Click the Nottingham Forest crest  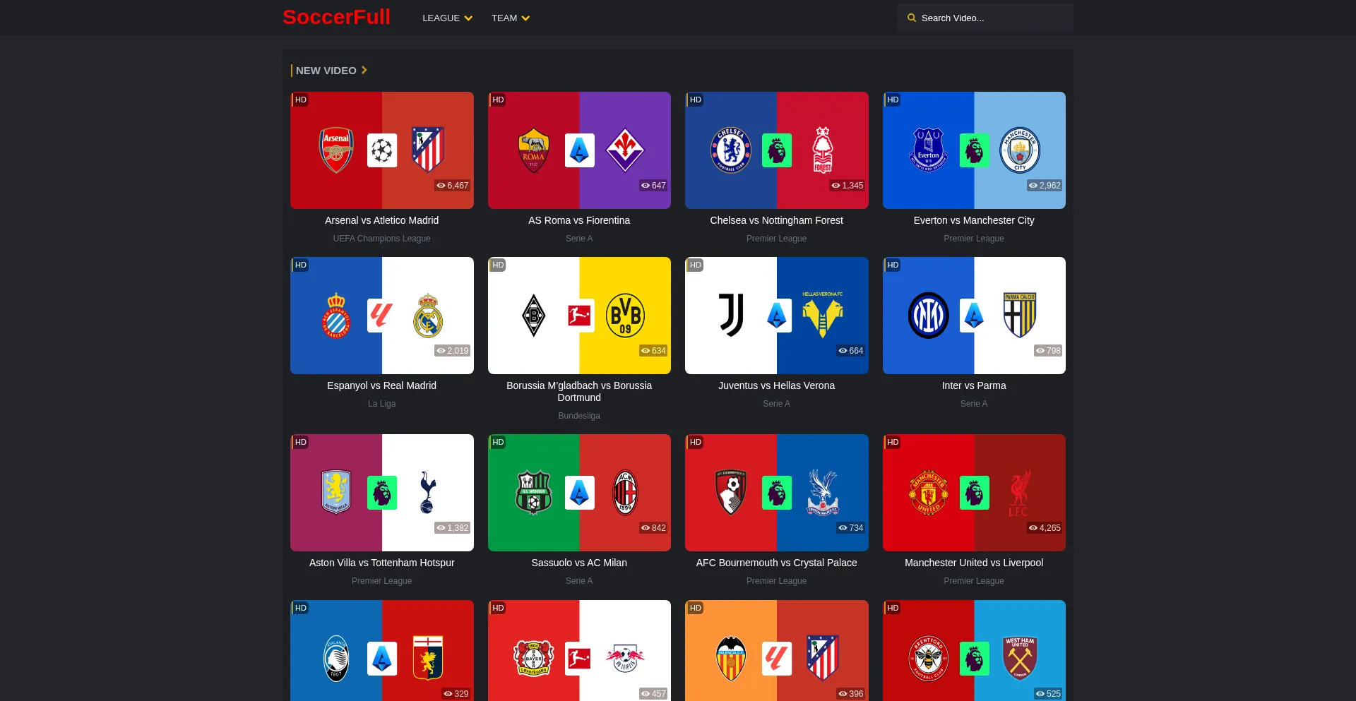823,150
